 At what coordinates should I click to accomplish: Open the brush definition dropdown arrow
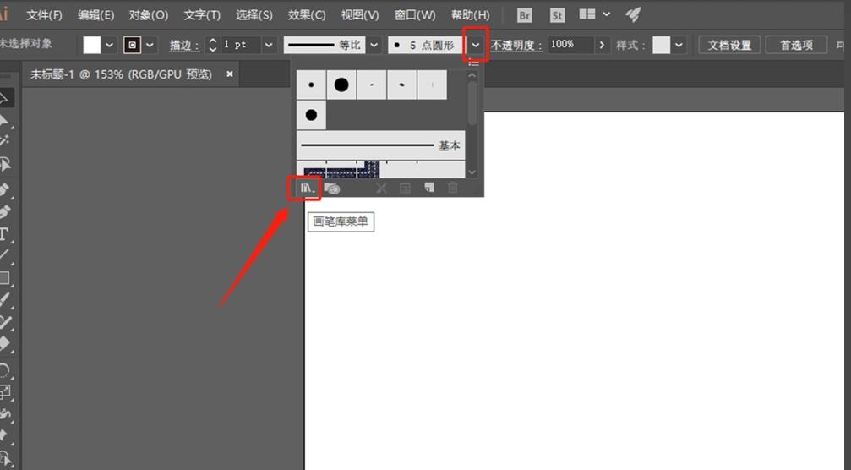pos(476,45)
